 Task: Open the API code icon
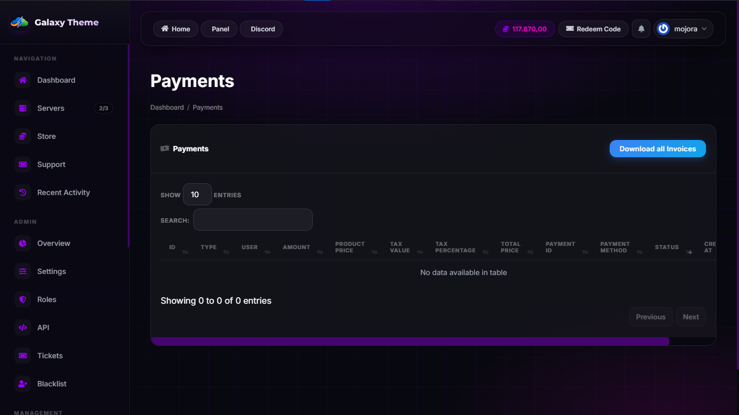[23, 327]
